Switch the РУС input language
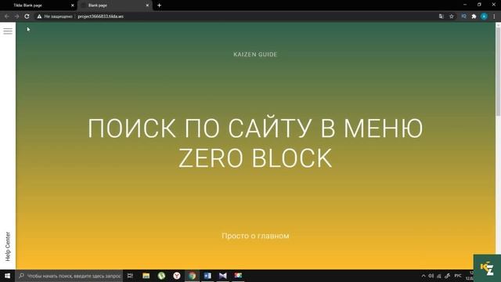The image size is (501, 282). tap(458, 276)
